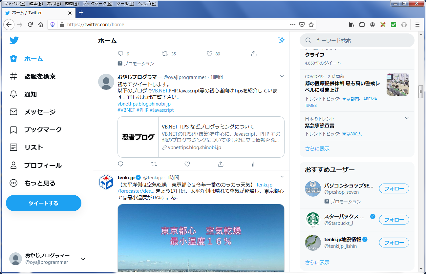The image size is (426, 274).
Task: Click retweet icon with 35 retweets
Action: click(165, 54)
